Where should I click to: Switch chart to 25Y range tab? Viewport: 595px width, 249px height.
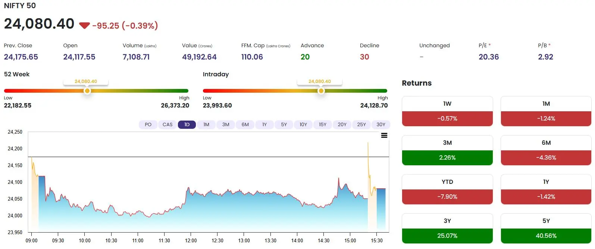coord(361,124)
